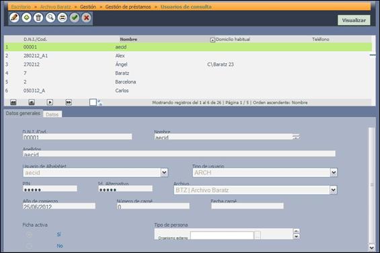Click the Id. Alternativo password field
The image size is (380, 253).
[x=125, y=188]
